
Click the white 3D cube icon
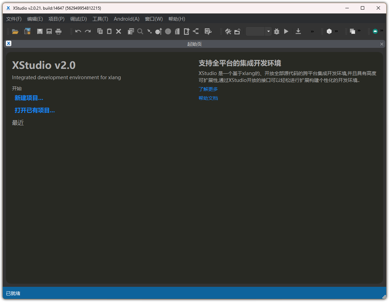[329, 31]
